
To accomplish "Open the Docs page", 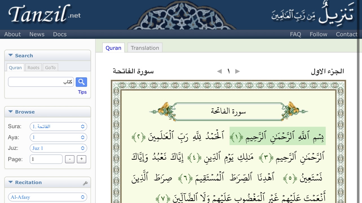I will 60,34.
